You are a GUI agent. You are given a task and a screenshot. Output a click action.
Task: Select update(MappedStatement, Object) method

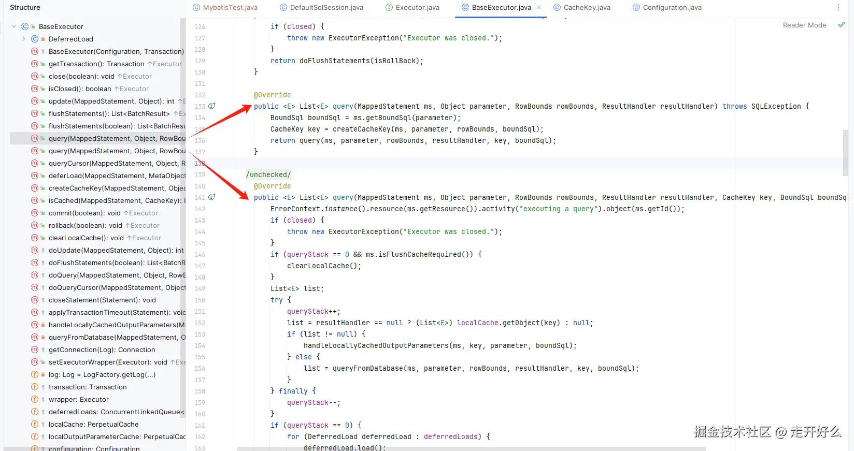111,101
